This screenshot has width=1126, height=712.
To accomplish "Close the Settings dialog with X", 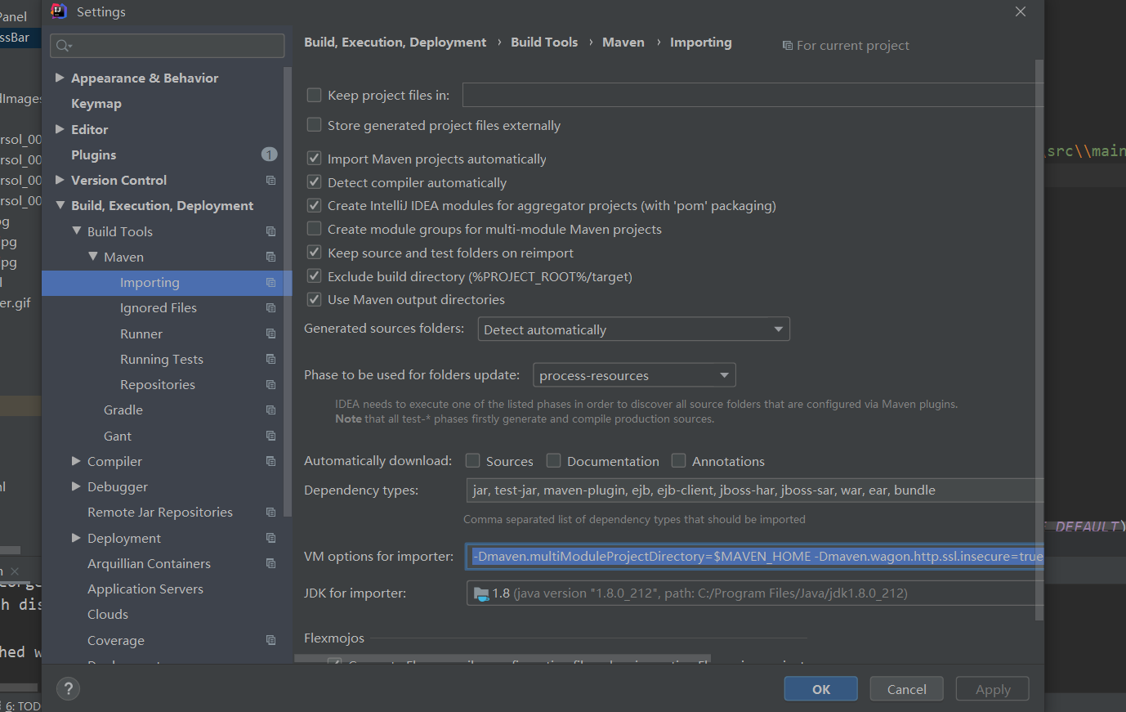I will click(x=1021, y=11).
